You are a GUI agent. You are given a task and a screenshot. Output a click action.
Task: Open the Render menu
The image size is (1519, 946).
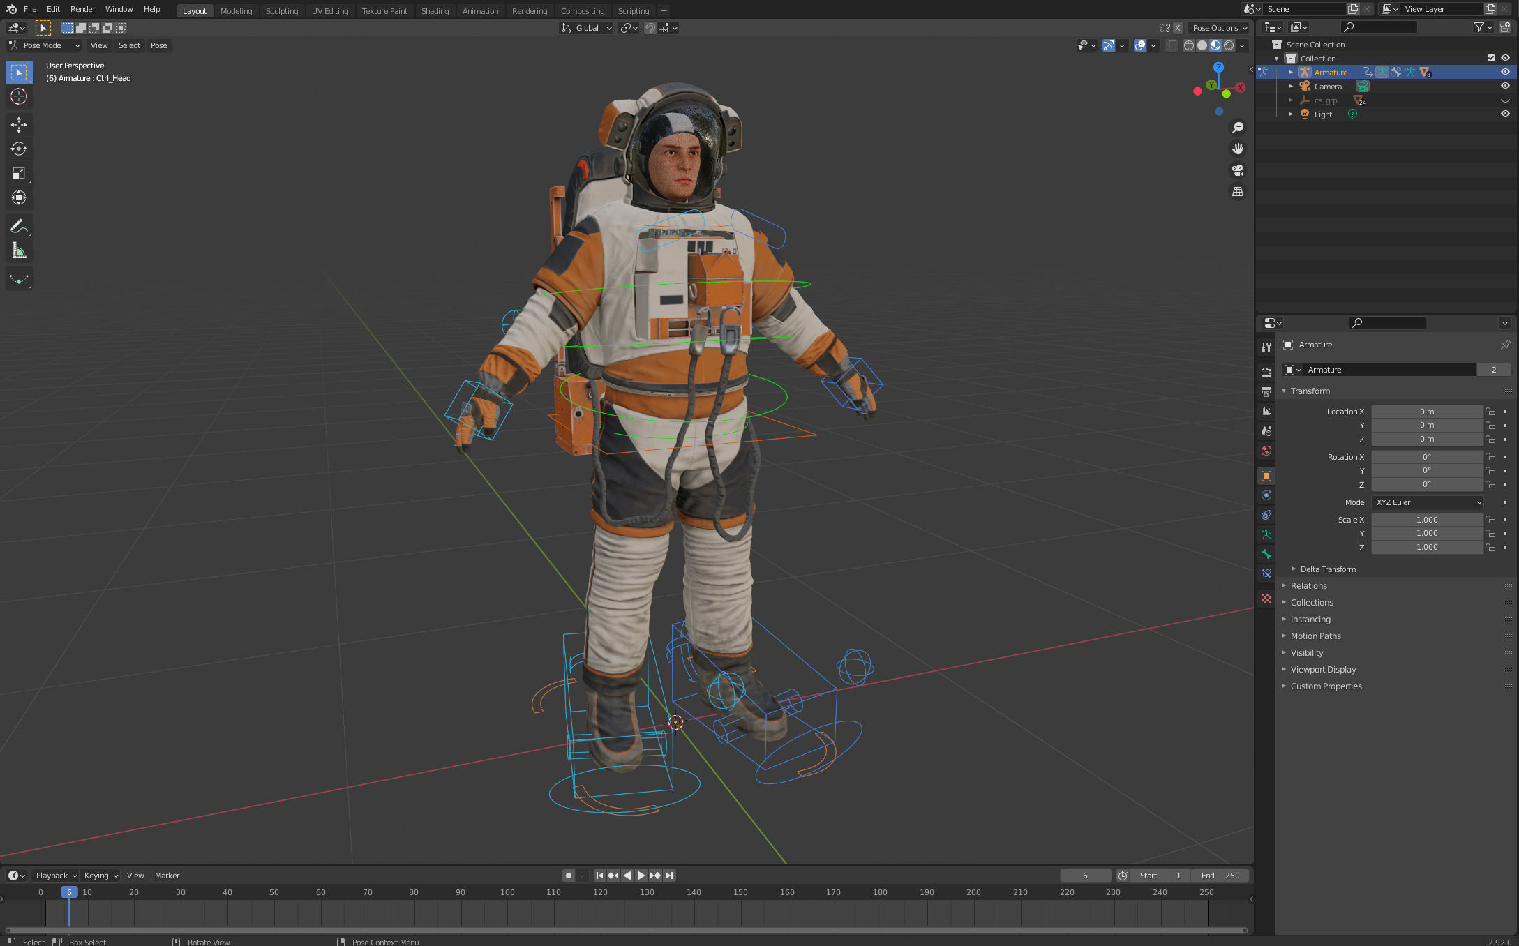(x=82, y=9)
